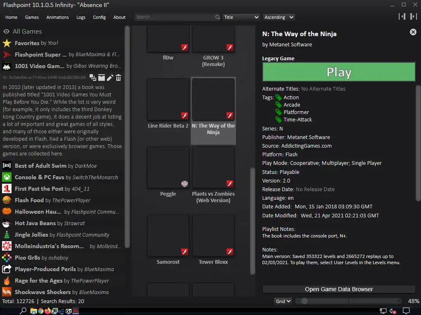Click the Platformer tag text

click(x=296, y=112)
